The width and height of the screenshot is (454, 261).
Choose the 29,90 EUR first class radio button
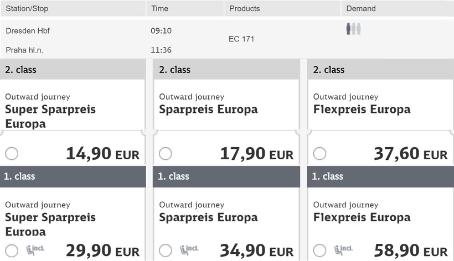11,250
